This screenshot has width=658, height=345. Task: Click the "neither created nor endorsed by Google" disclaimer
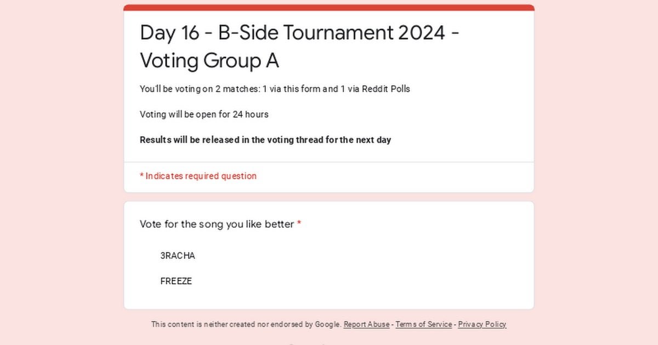coord(246,324)
